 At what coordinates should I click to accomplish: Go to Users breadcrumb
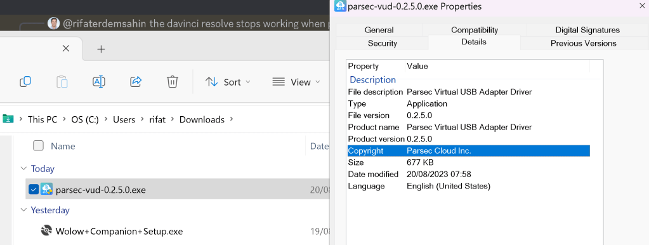[x=124, y=119]
